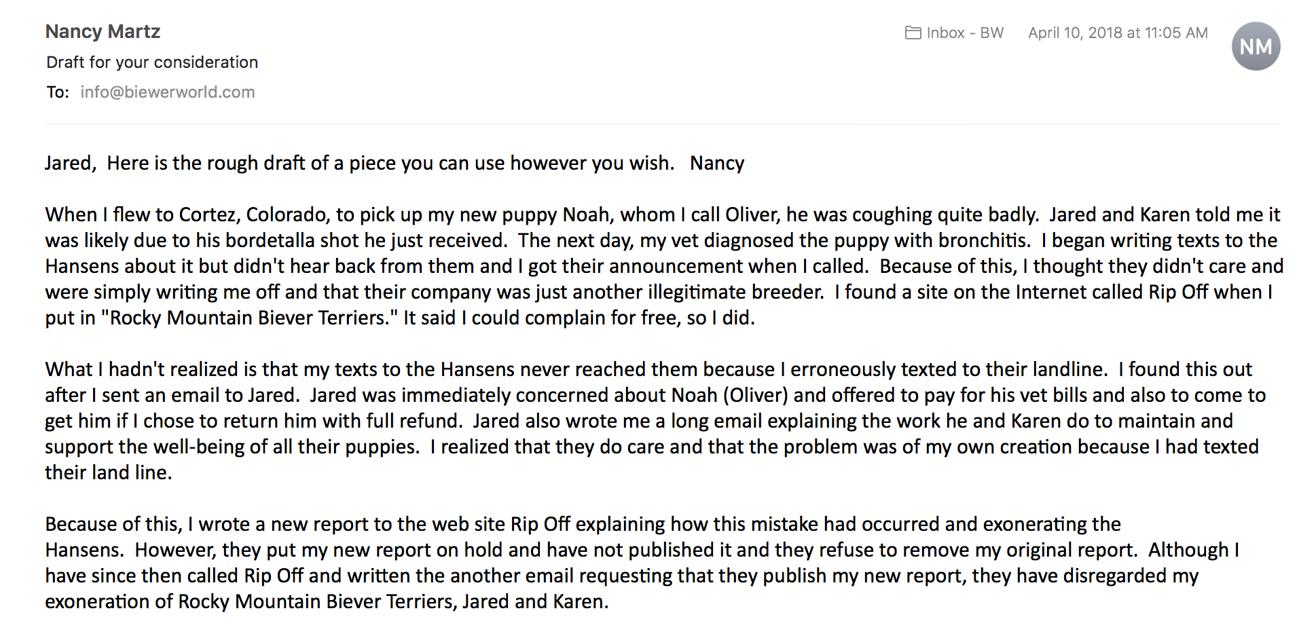
Task: Click final line ending Jared and Karen.
Action: coord(327,601)
